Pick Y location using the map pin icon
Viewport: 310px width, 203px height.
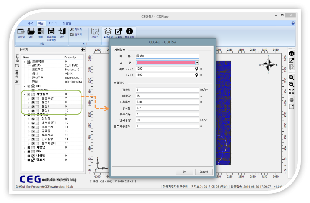click(x=196, y=75)
